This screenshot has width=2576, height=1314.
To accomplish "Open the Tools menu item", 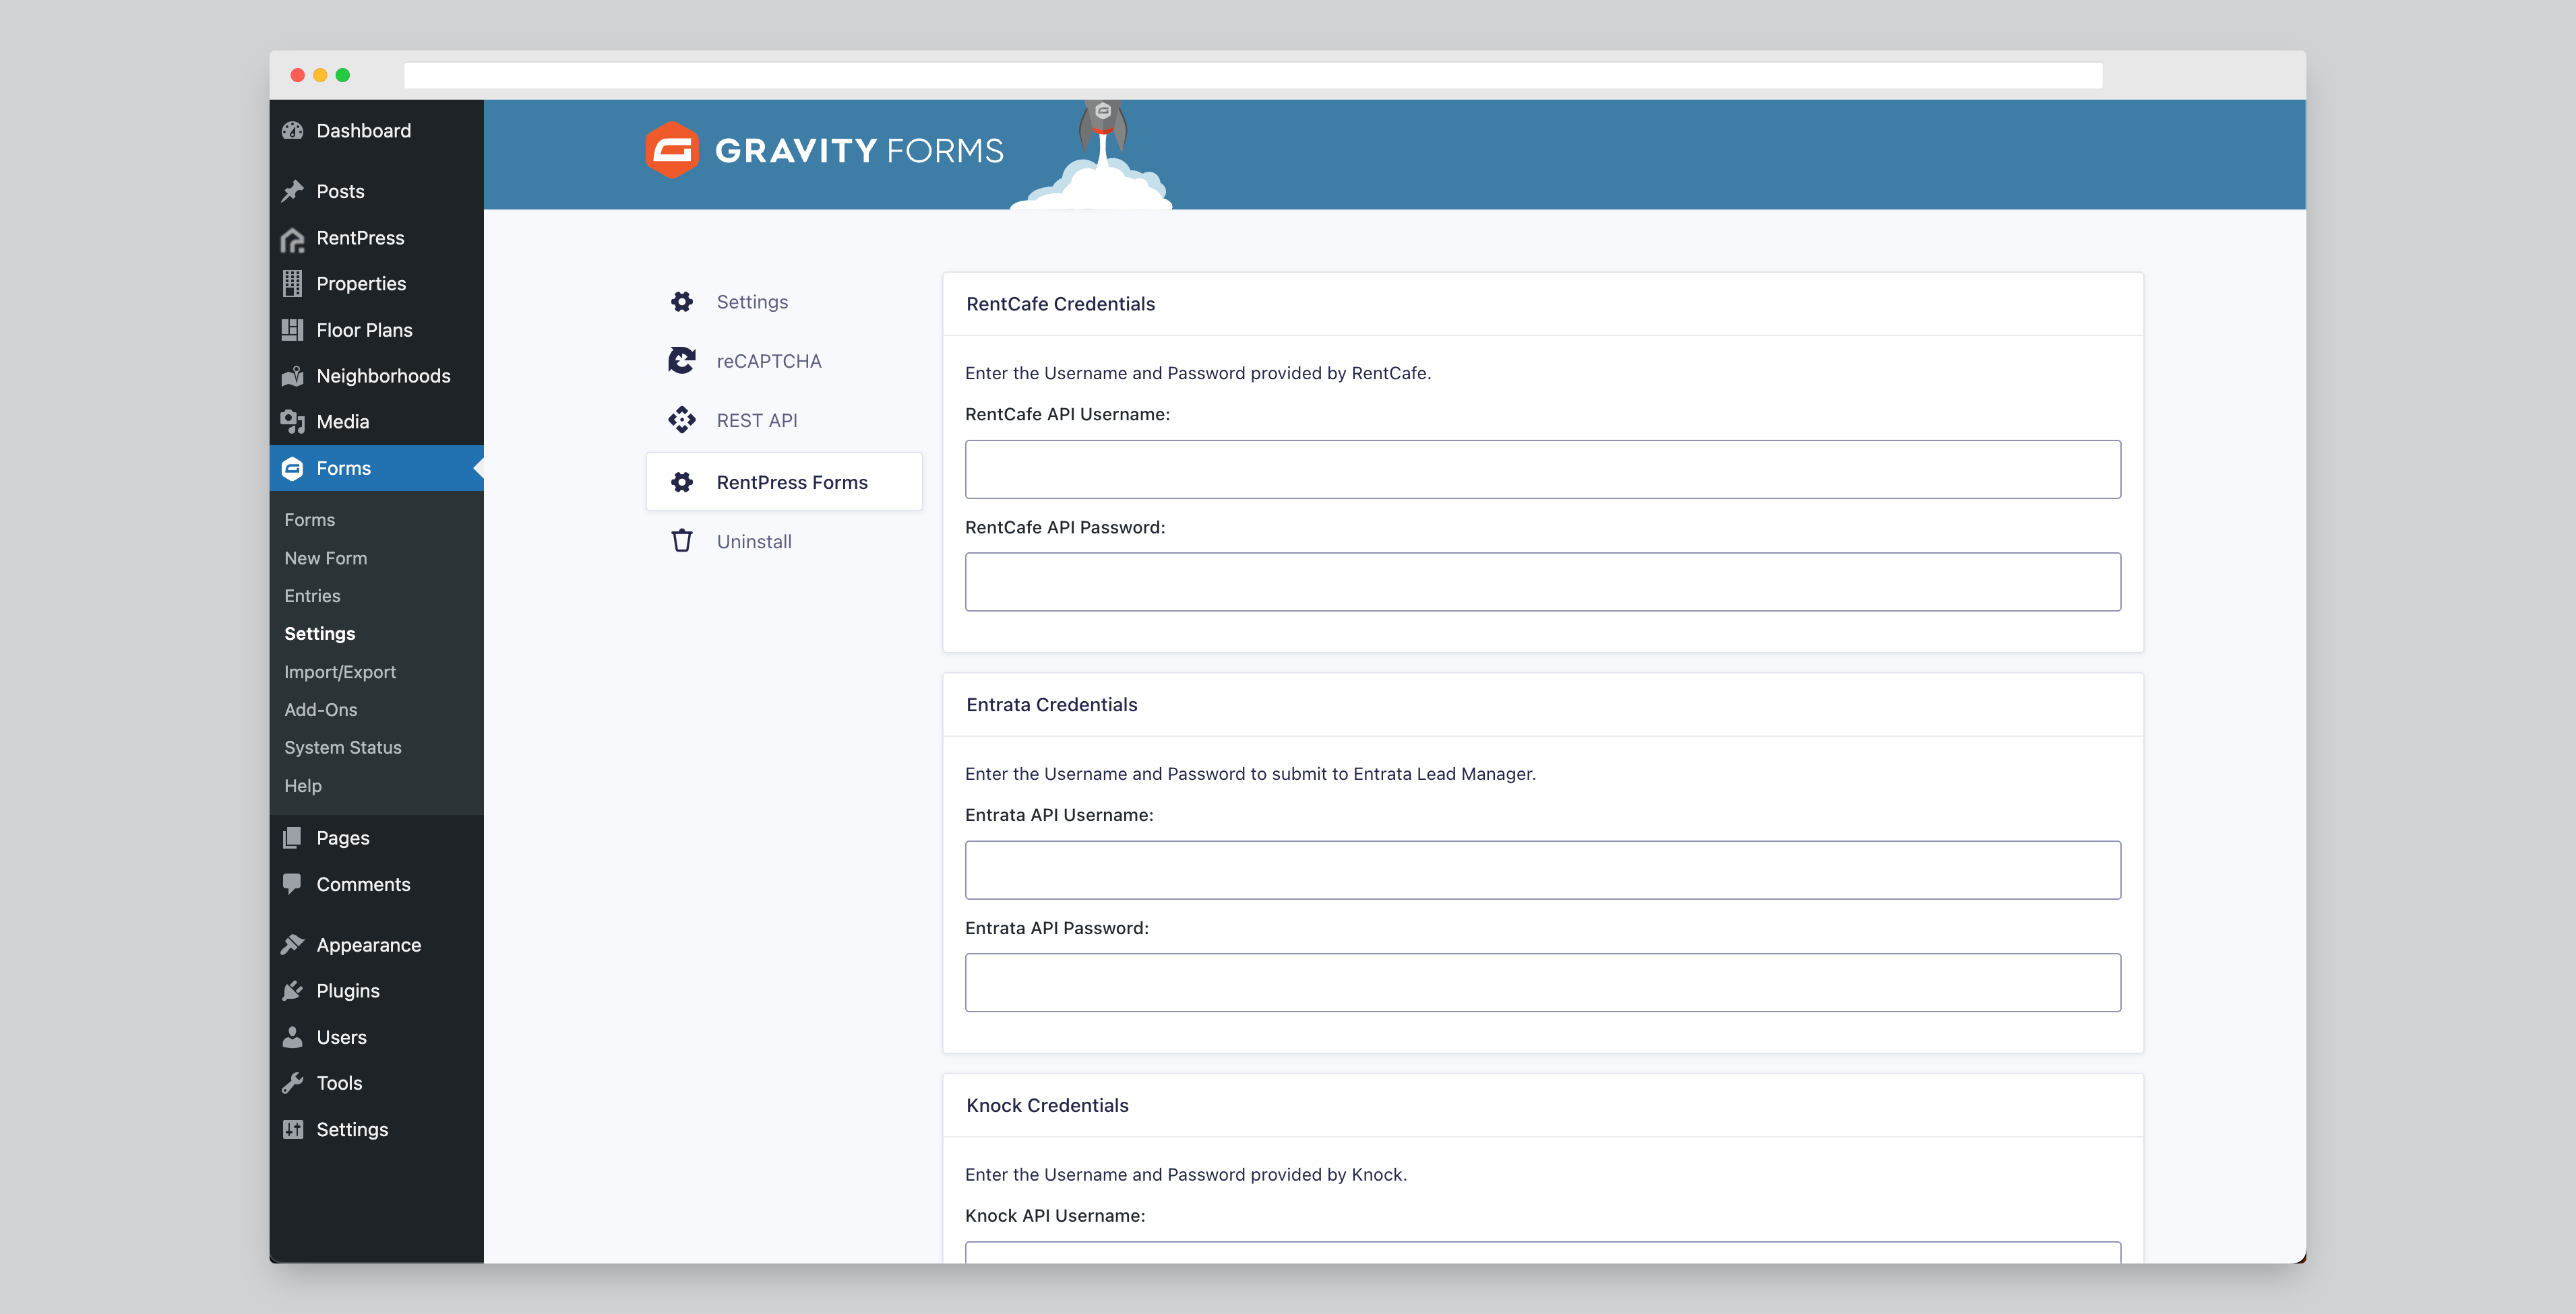I will [x=376, y=1083].
